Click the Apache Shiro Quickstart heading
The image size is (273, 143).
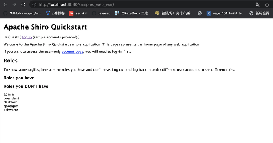coord(45,27)
